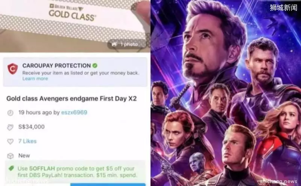
Task: Click the green promo tag icon
Action: coord(11,169)
